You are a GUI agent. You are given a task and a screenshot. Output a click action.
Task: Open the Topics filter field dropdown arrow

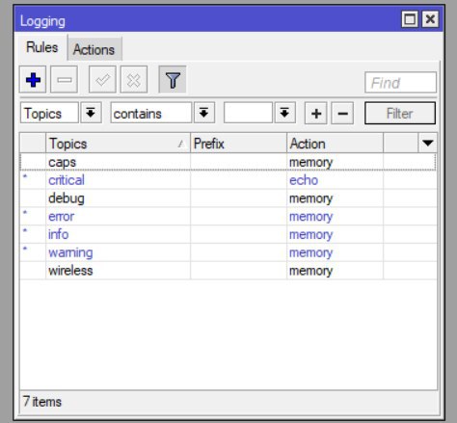91,113
